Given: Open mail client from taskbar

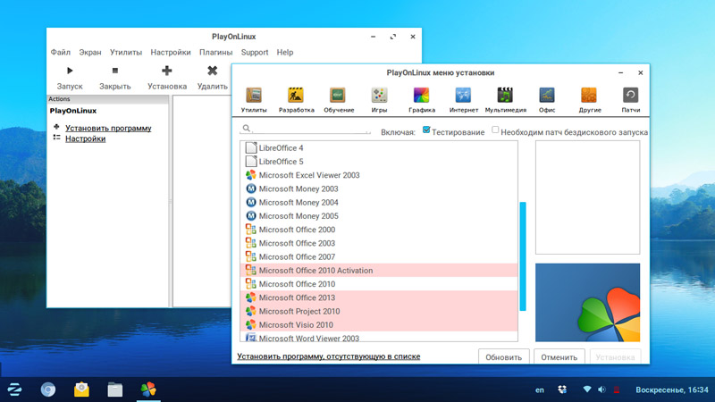Looking at the screenshot, I should click(x=81, y=389).
